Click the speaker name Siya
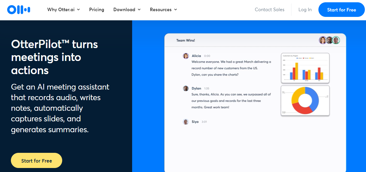This screenshot has width=366, height=172. tap(195, 122)
